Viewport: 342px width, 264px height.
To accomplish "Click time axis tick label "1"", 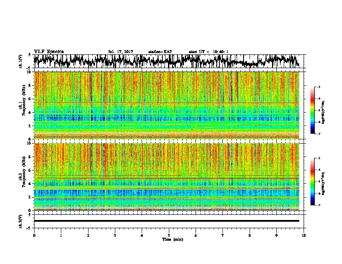I will [61, 236].
